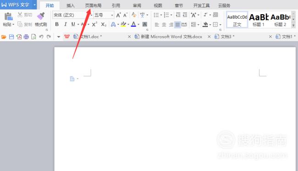Save document with floppy disk icon

tap(11, 37)
